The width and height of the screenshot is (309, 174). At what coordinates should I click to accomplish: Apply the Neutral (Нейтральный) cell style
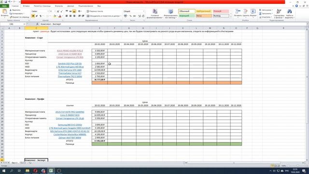204,11
